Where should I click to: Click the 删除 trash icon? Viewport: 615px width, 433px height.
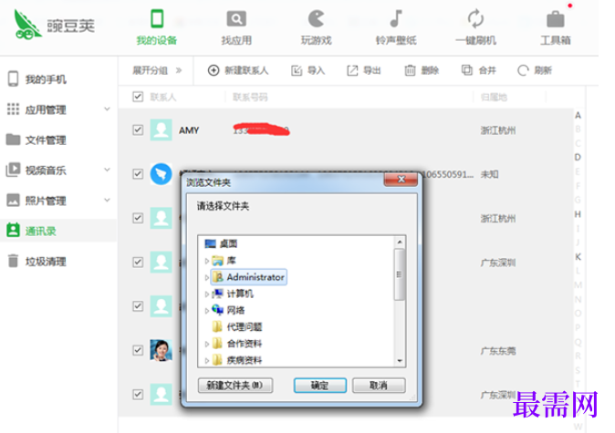410,70
